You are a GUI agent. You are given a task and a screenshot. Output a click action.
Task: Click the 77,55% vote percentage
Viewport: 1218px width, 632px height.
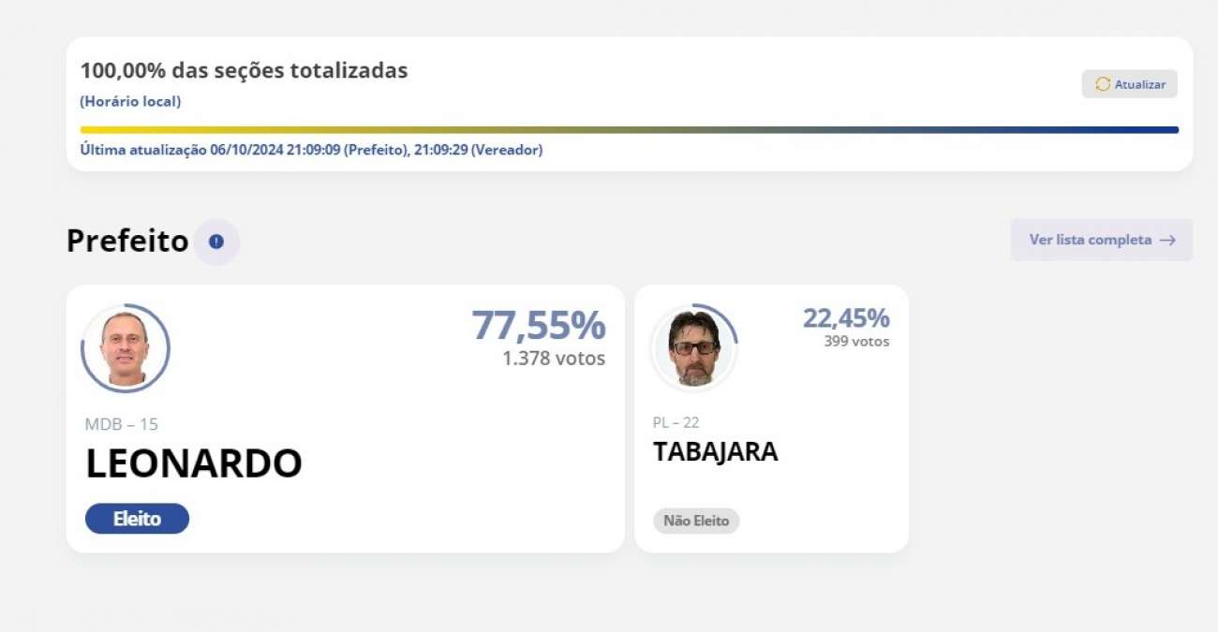(539, 325)
